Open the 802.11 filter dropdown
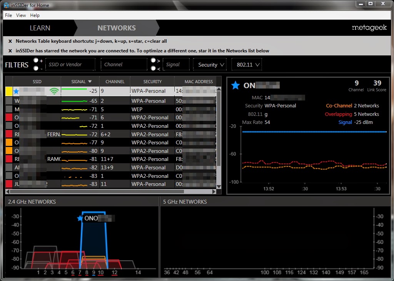 point(247,65)
